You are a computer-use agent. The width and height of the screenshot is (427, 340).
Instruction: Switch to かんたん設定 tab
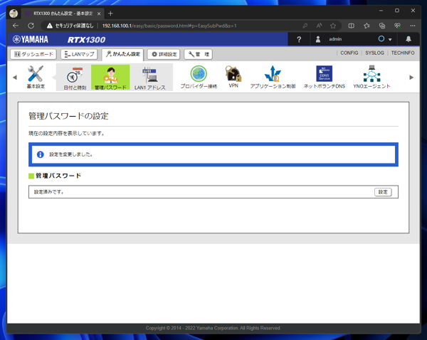pos(123,54)
